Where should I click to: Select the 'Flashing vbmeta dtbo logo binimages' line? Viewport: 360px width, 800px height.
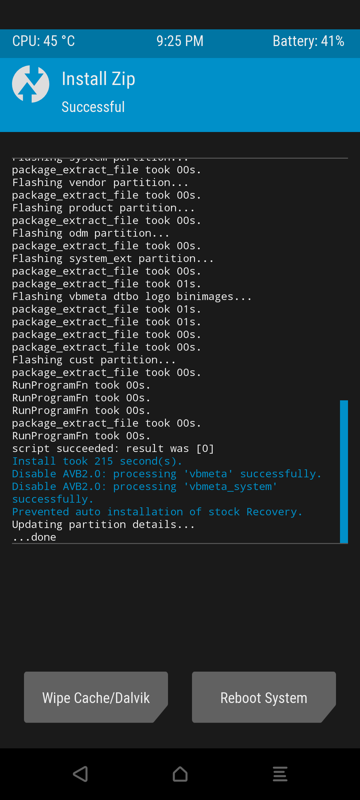coord(132,297)
